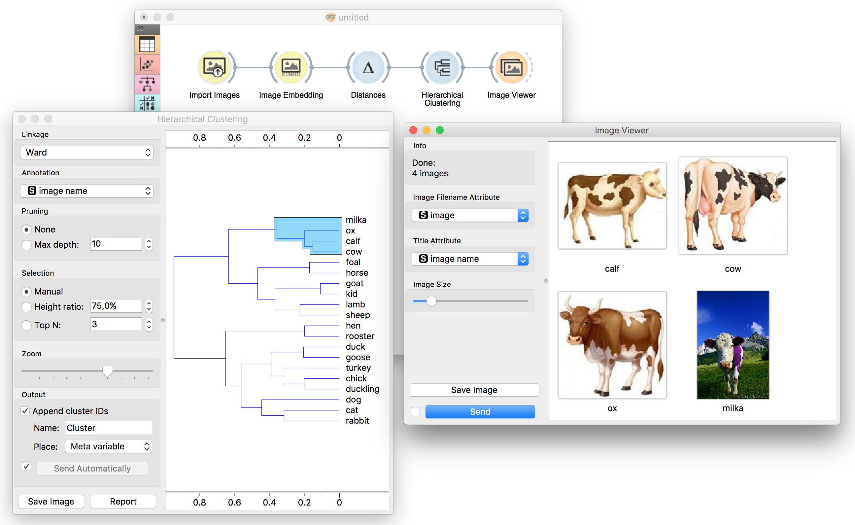Click the Report button
Screen dimensions: 855x525
(x=123, y=501)
